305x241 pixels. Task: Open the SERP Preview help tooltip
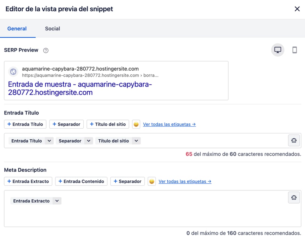46,50
